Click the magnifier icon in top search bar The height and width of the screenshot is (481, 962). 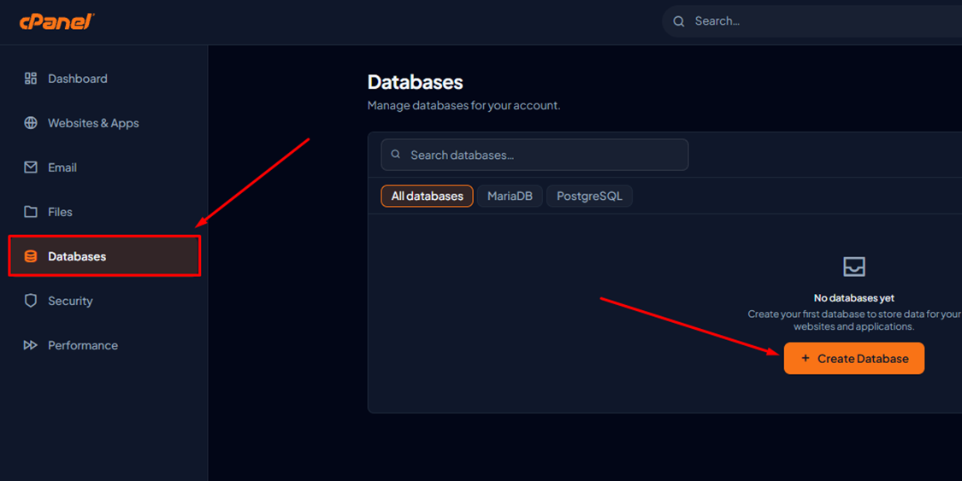tap(679, 21)
